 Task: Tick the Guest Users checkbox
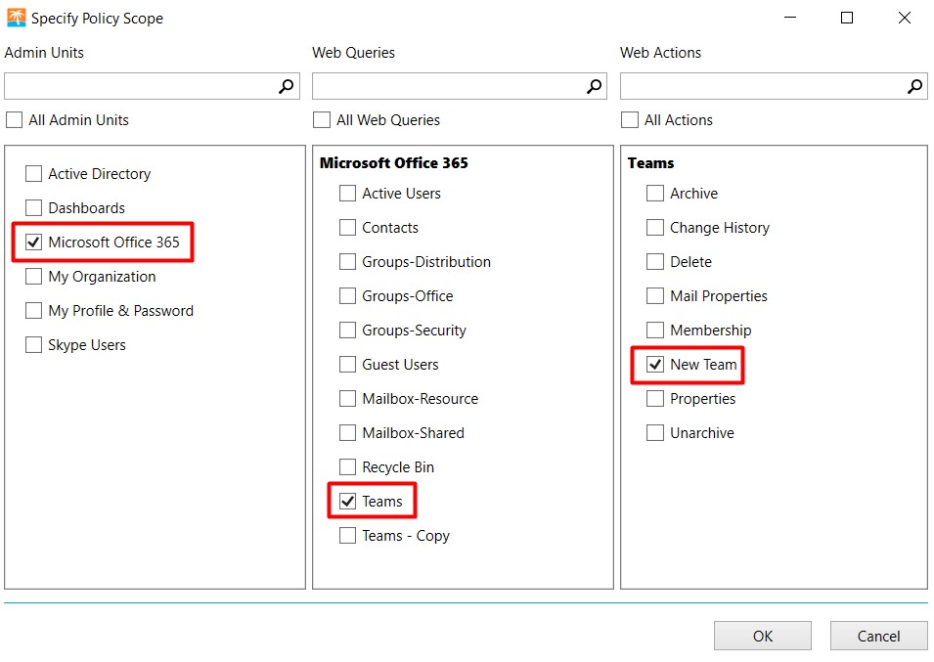[x=348, y=365]
